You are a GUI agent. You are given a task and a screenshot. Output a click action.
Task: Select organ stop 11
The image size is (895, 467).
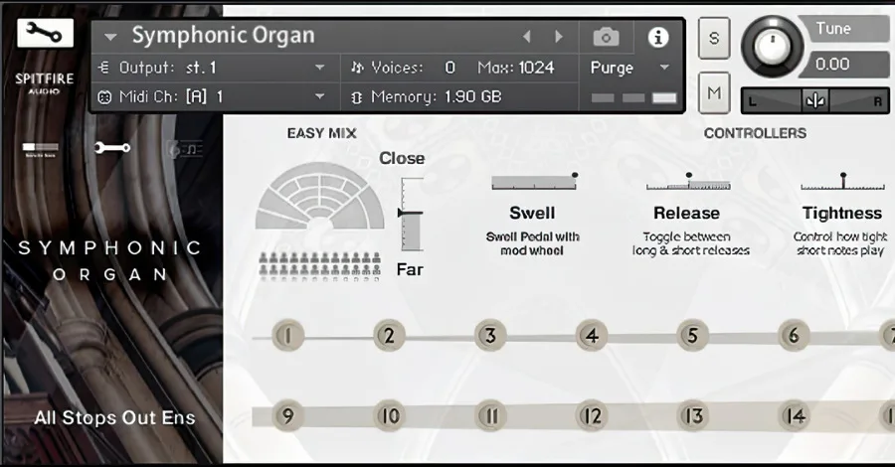pos(490,416)
